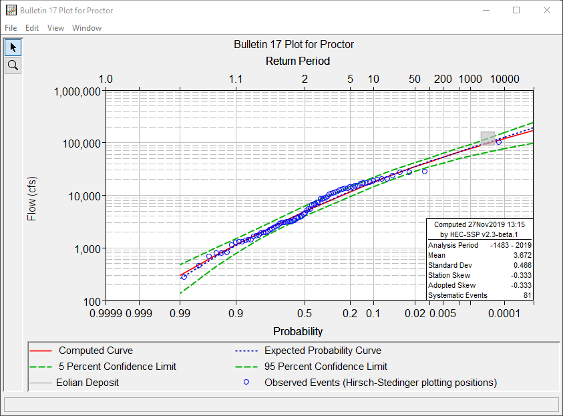Click the 'Observed Events (Hirsch-Stedinger plotting positions)' label
The height and width of the screenshot is (416, 563).
(x=381, y=383)
